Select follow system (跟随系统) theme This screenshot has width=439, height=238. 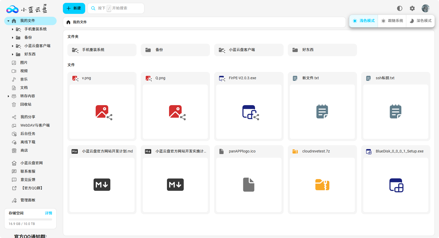pos(392,21)
